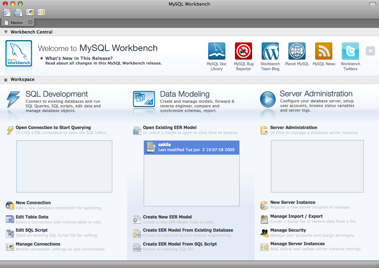This screenshot has width=379, height=268.
Task: Click New Connection link
Action: pos(33,202)
